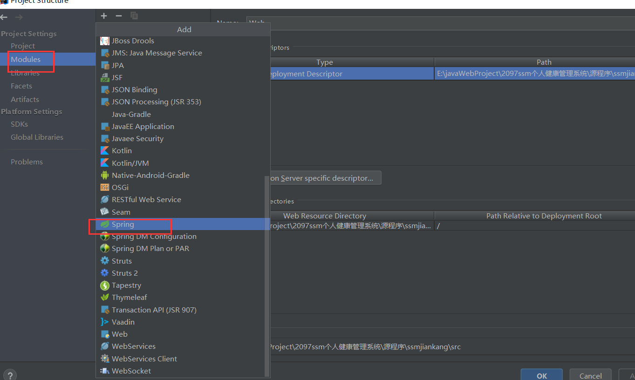Click the Web Resource Directory column header
The width and height of the screenshot is (635, 380).
pyautogui.click(x=352, y=216)
